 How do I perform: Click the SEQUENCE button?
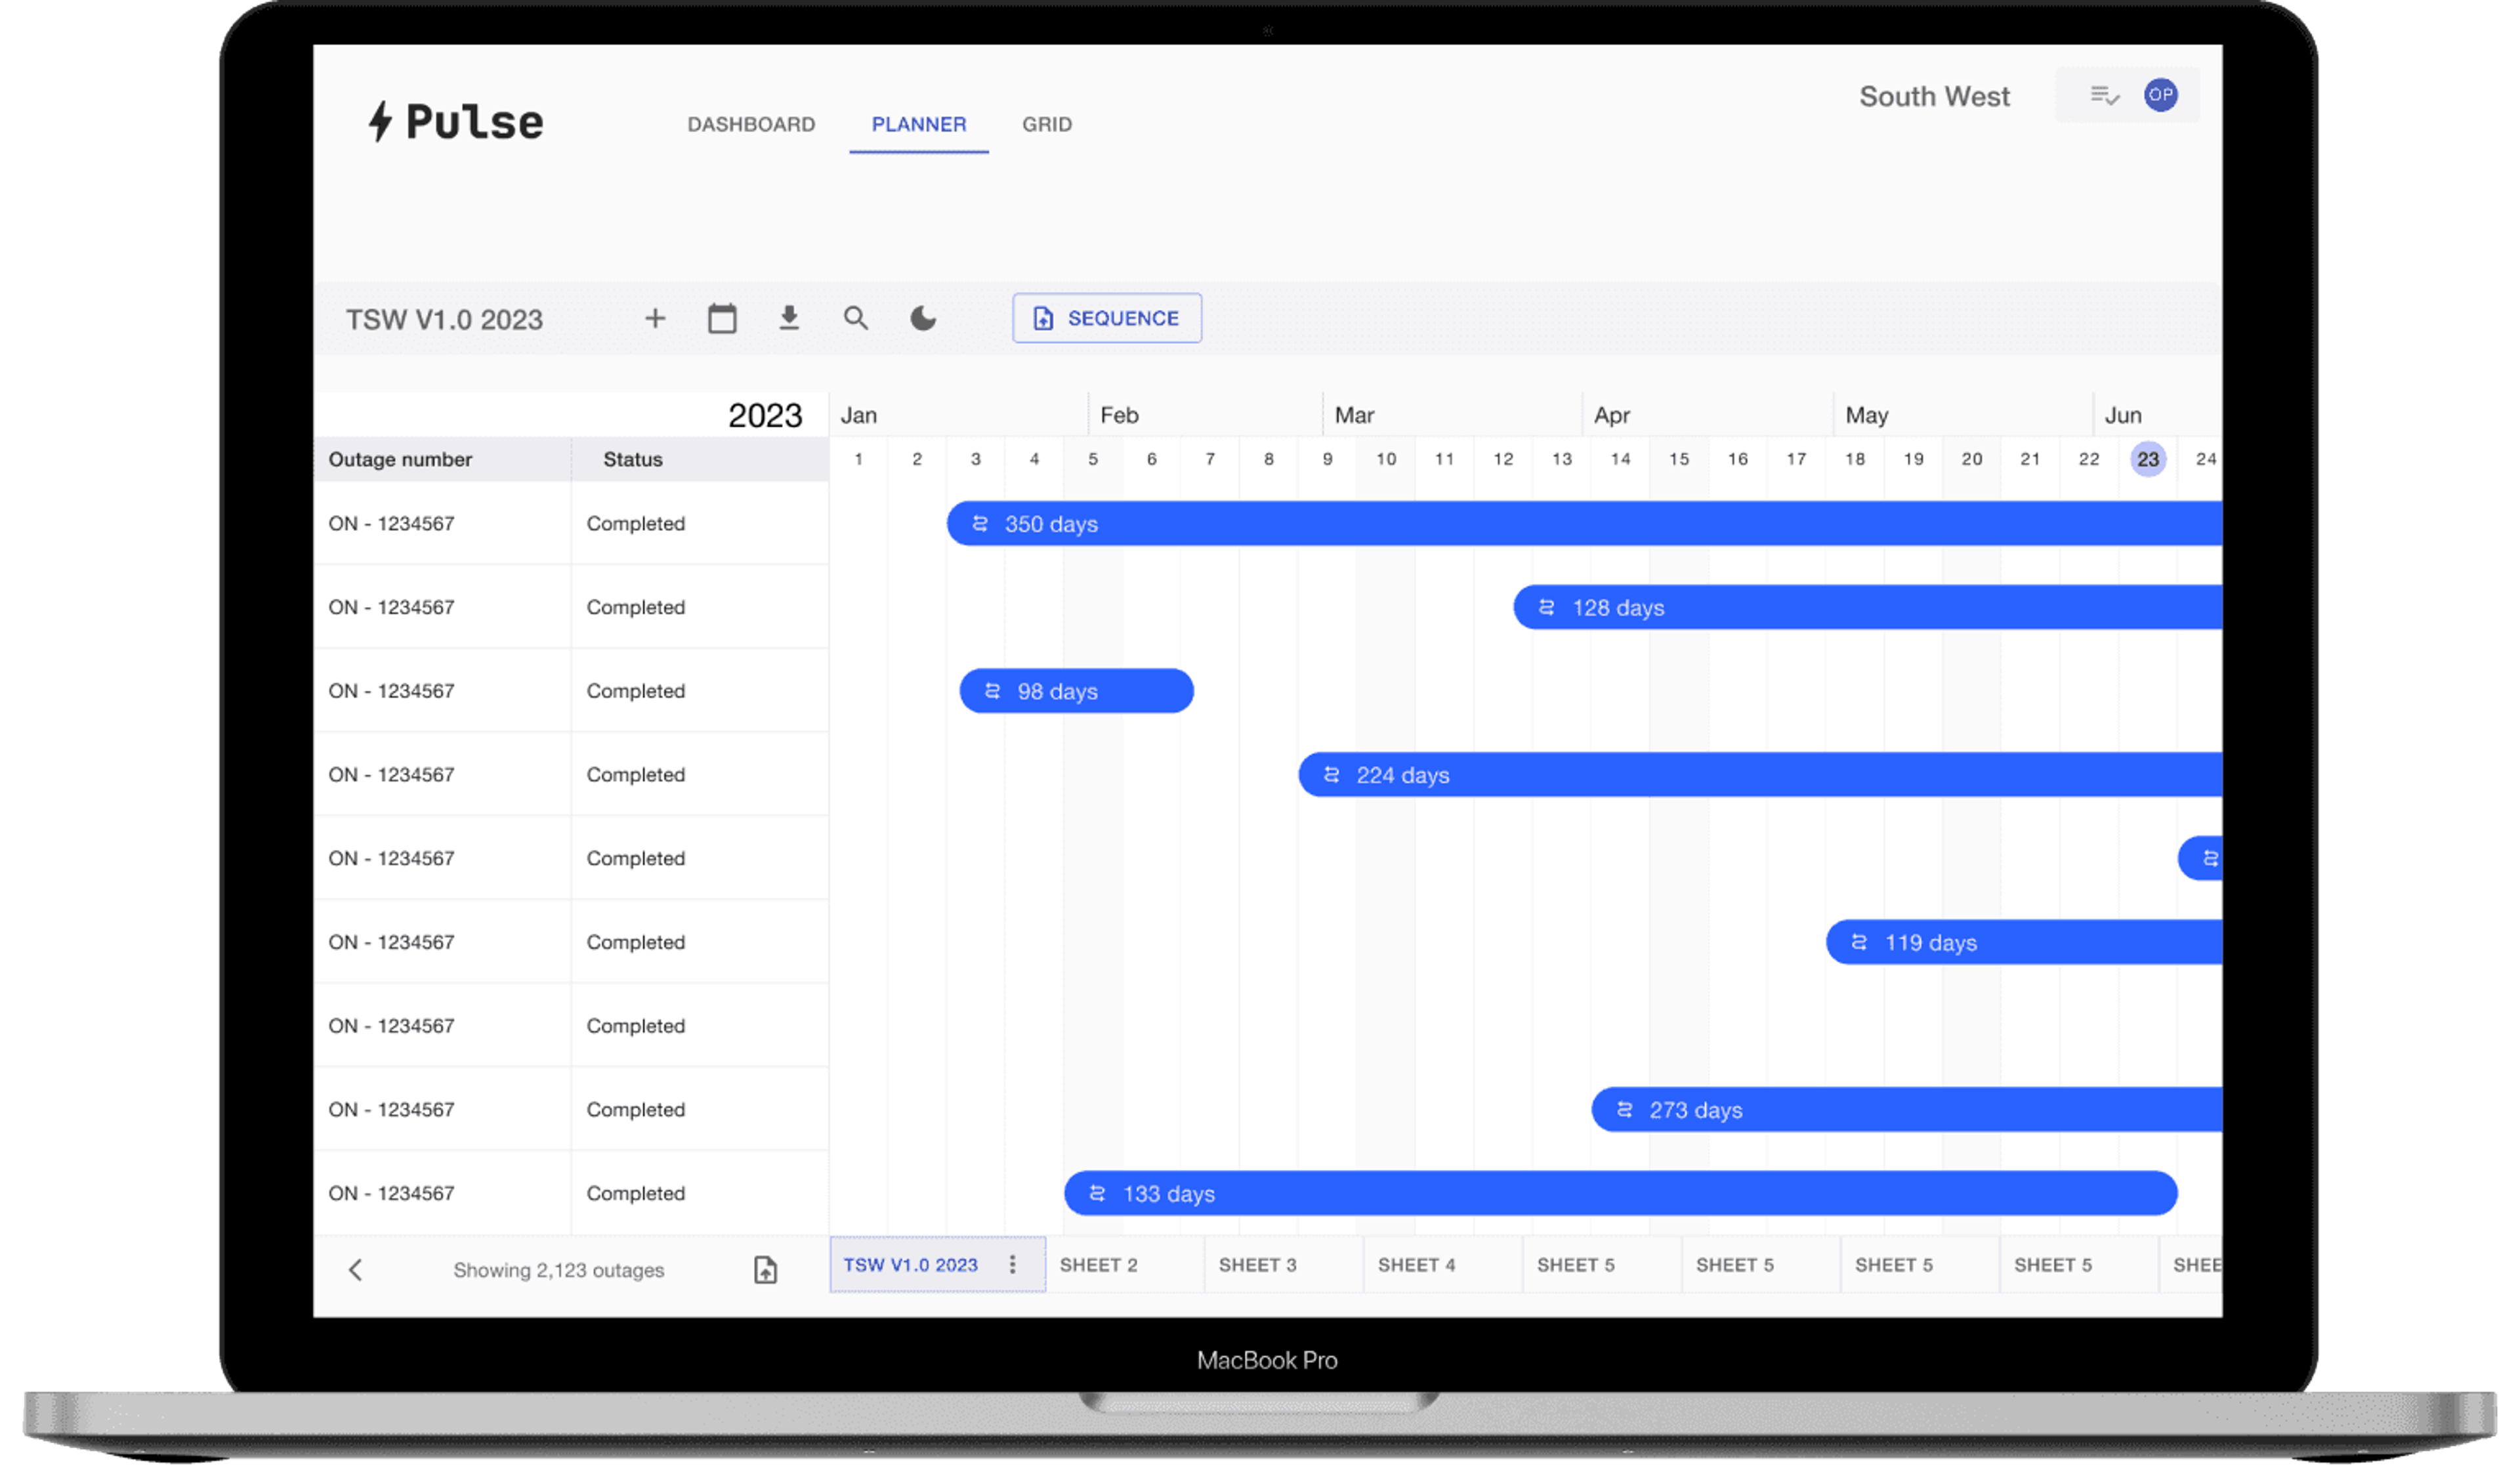click(1107, 318)
